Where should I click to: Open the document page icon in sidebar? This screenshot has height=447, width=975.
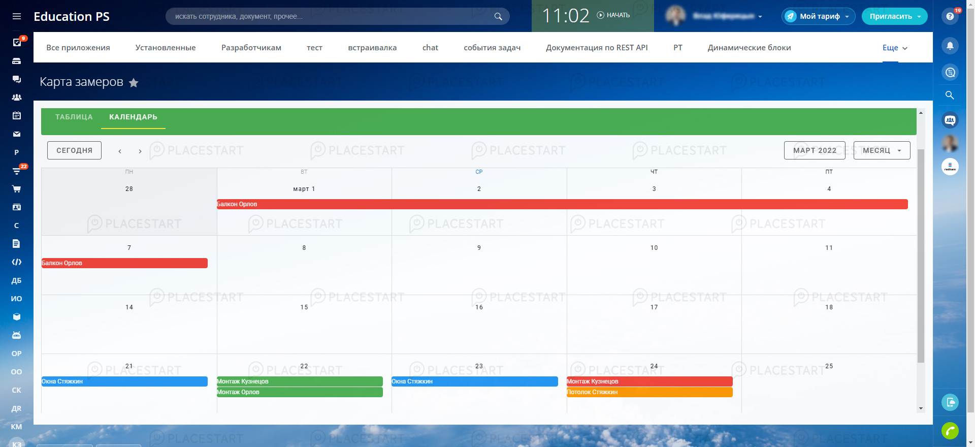(17, 244)
